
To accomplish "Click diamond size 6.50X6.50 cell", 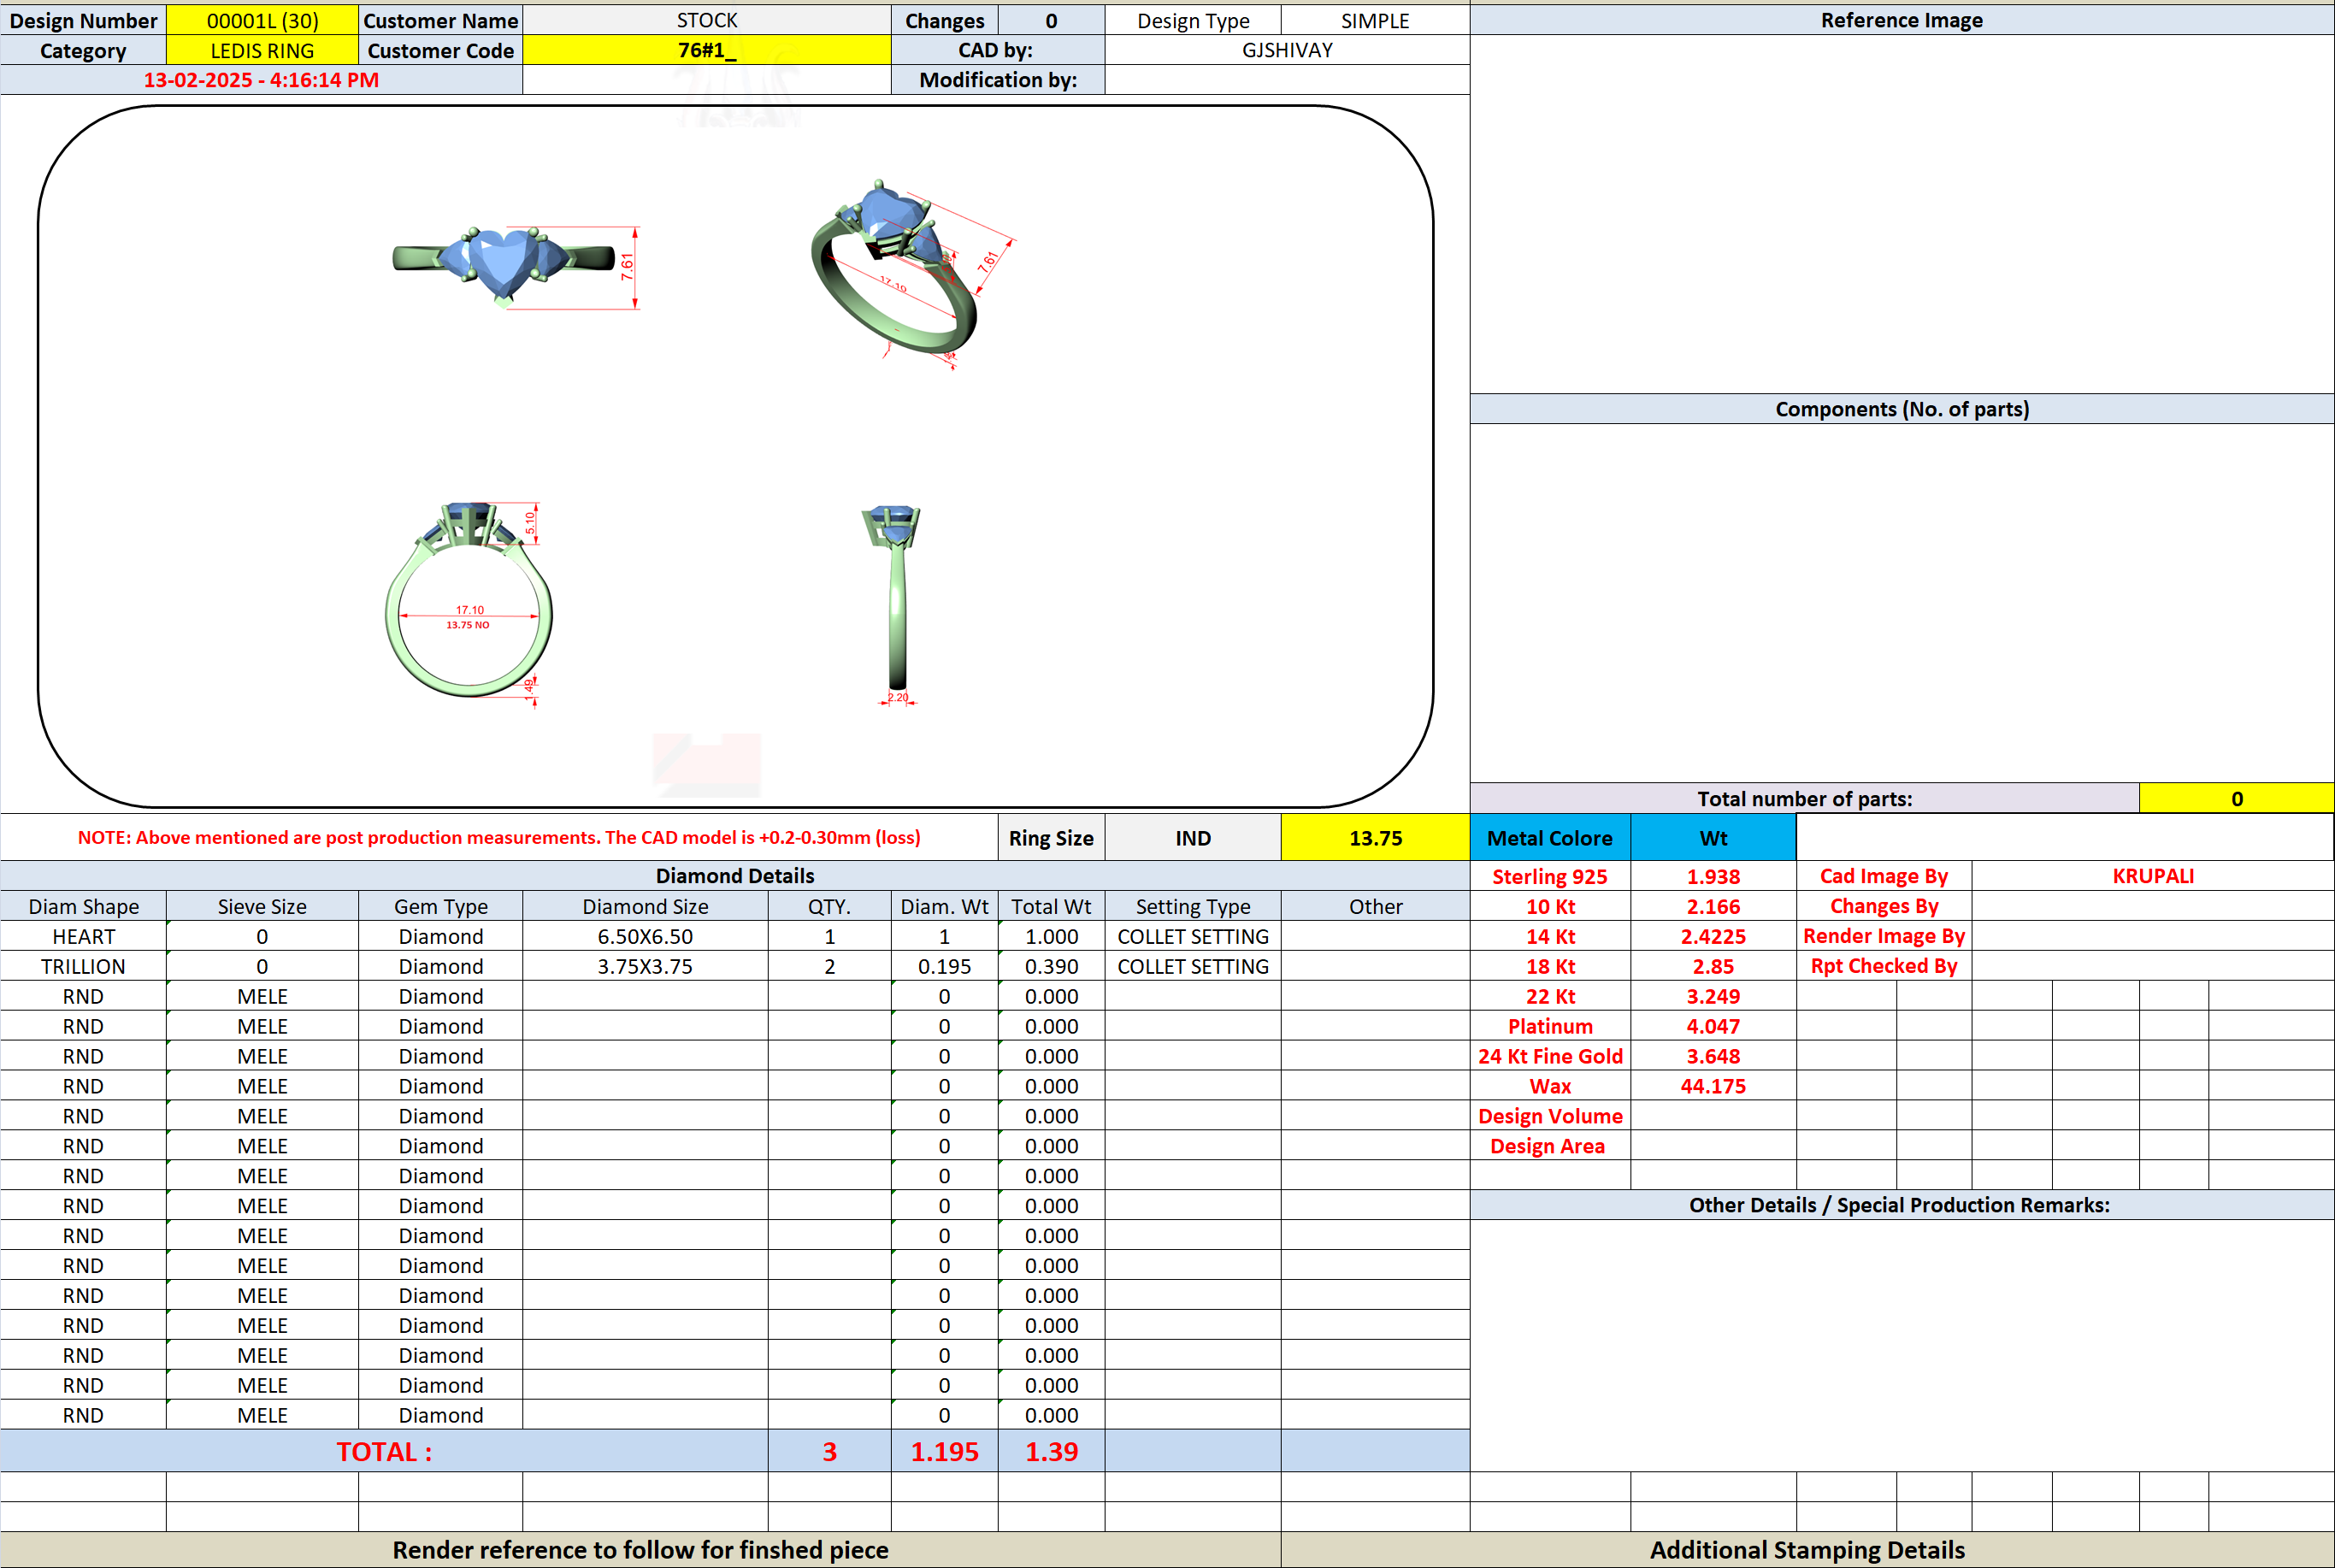I will click(645, 936).
